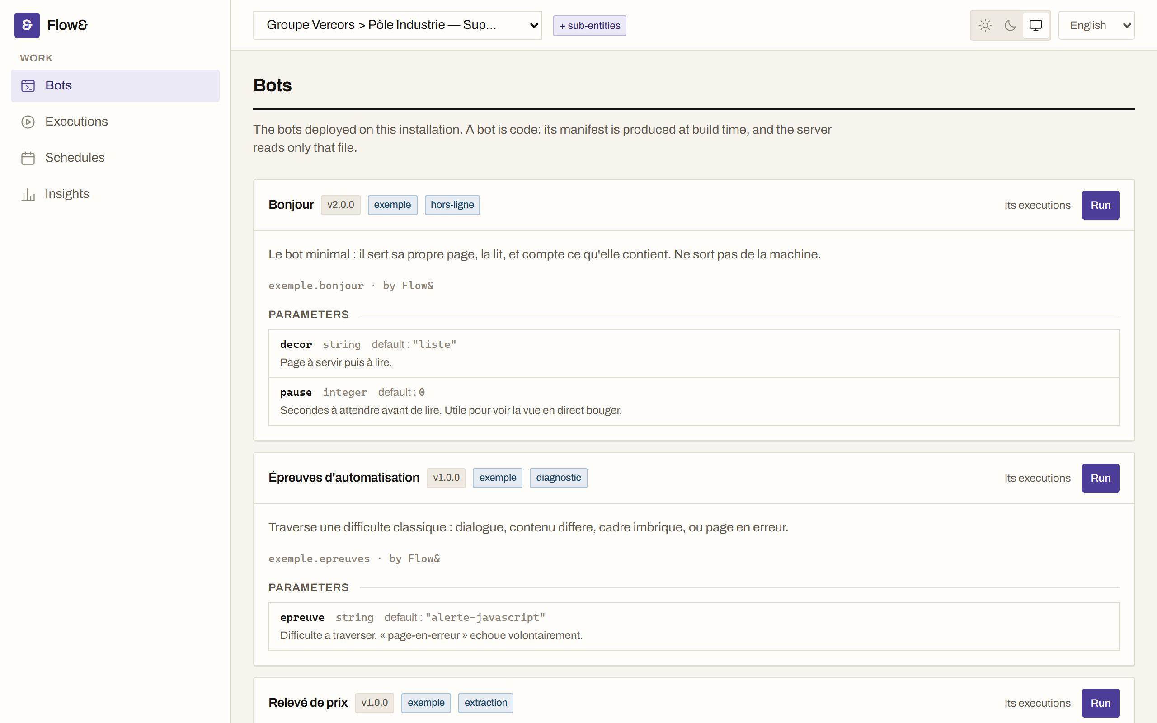This screenshot has height=723, width=1157.
Task: Click the Bots terminal icon in sidebar
Action: pyautogui.click(x=28, y=85)
